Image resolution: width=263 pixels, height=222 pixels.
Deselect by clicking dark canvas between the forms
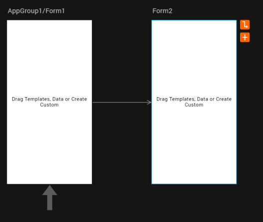click(x=122, y=142)
